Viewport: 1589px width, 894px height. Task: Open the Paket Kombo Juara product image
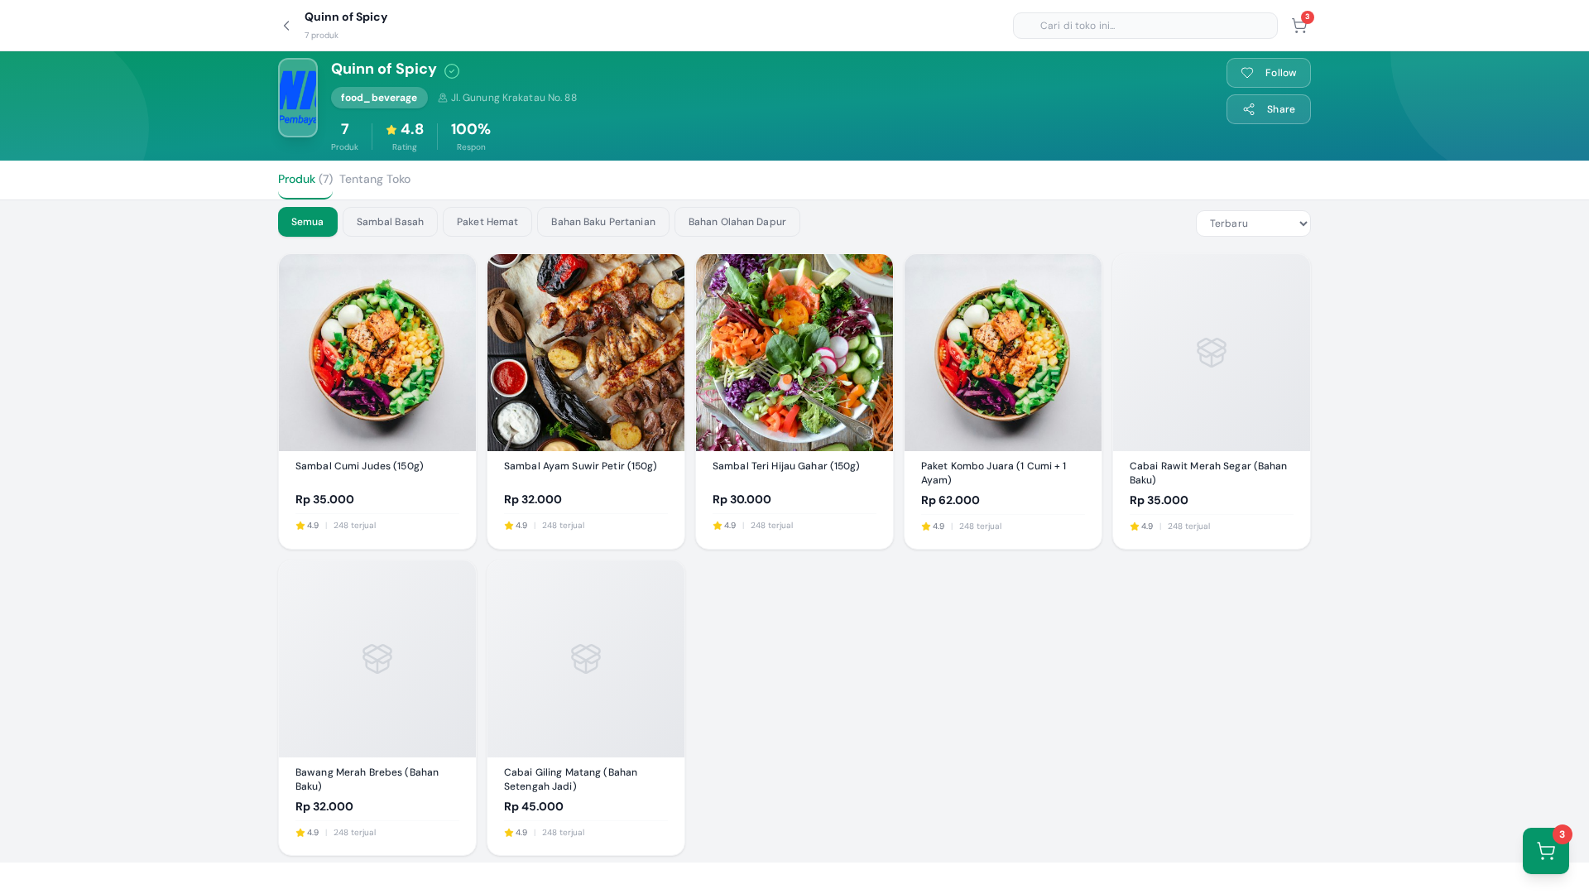1003,353
